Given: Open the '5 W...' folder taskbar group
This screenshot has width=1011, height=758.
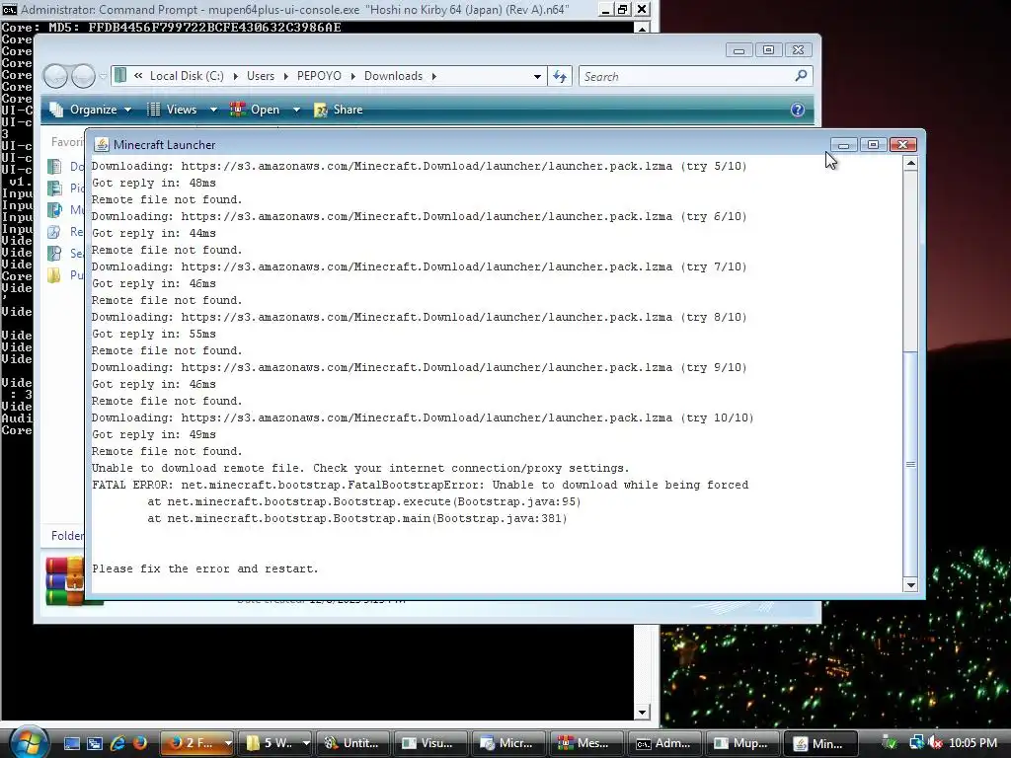Looking at the screenshot, I should tap(274, 743).
